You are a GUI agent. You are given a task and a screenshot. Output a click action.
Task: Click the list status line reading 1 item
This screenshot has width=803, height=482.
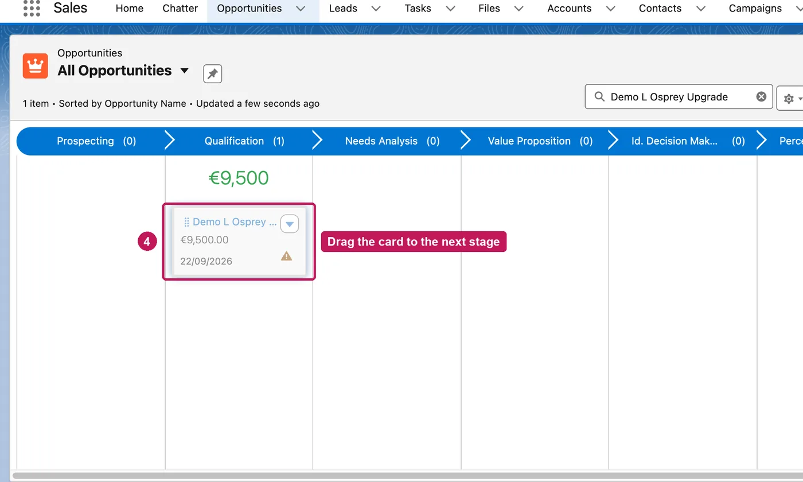click(171, 104)
